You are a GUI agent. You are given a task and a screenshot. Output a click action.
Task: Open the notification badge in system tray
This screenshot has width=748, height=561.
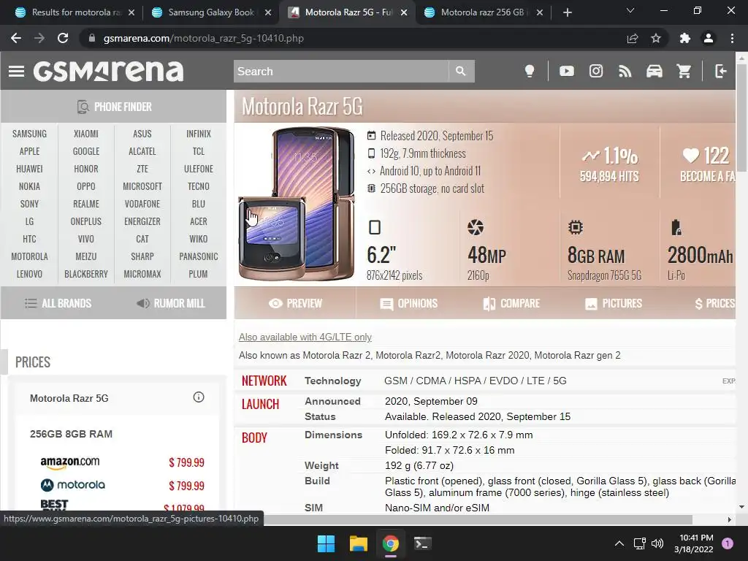pyautogui.click(x=728, y=543)
